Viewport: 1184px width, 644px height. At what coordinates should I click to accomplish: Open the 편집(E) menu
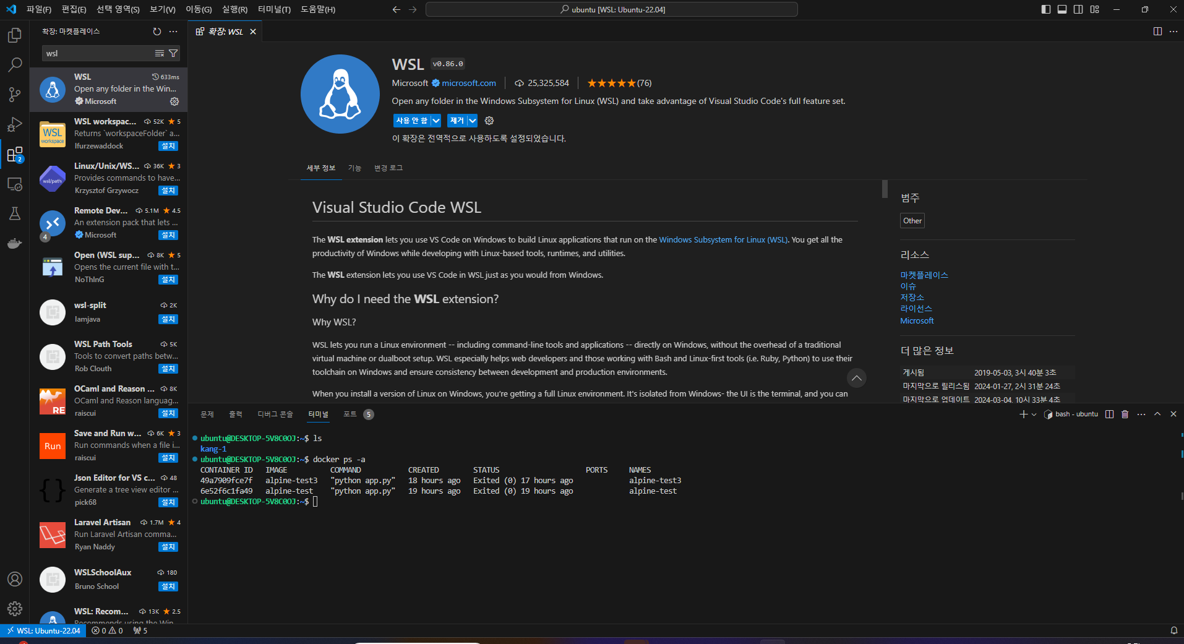click(74, 9)
